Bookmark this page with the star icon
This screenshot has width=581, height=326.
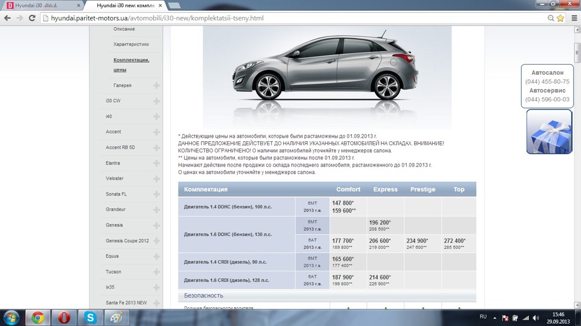pyautogui.click(x=560, y=18)
